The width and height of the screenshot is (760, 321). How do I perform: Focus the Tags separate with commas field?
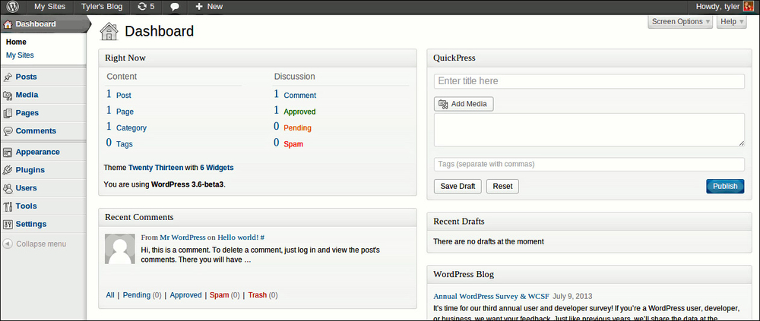[589, 165]
